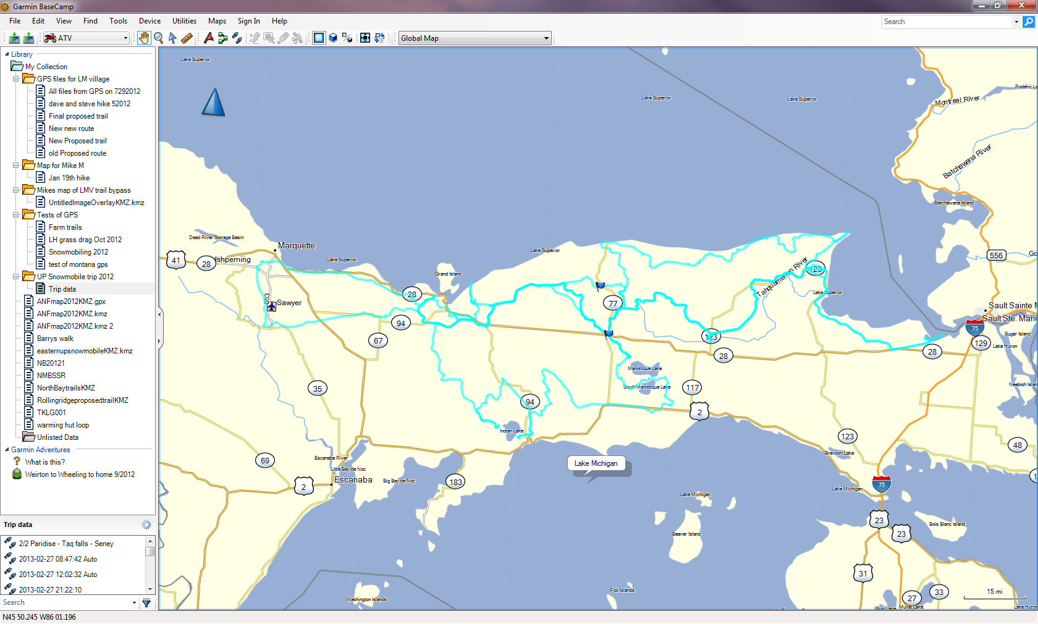1038x624 pixels.
Task: Click the filter funnel icon at bottom
Action: point(146,602)
